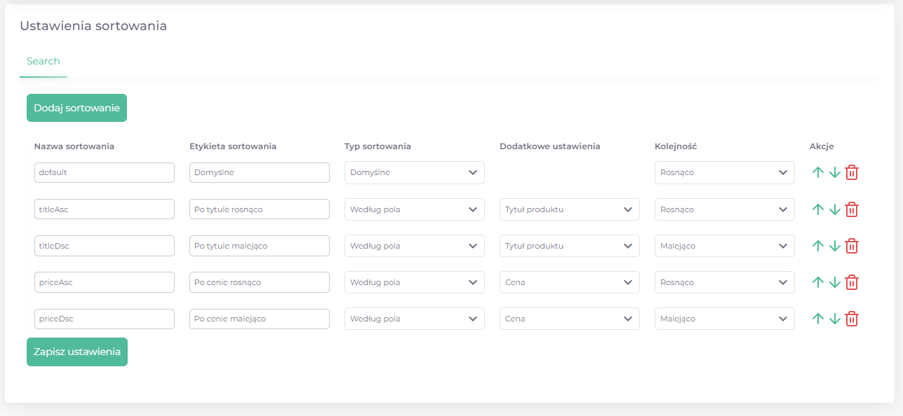Focus the priceDsc name input field

tap(105, 319)
